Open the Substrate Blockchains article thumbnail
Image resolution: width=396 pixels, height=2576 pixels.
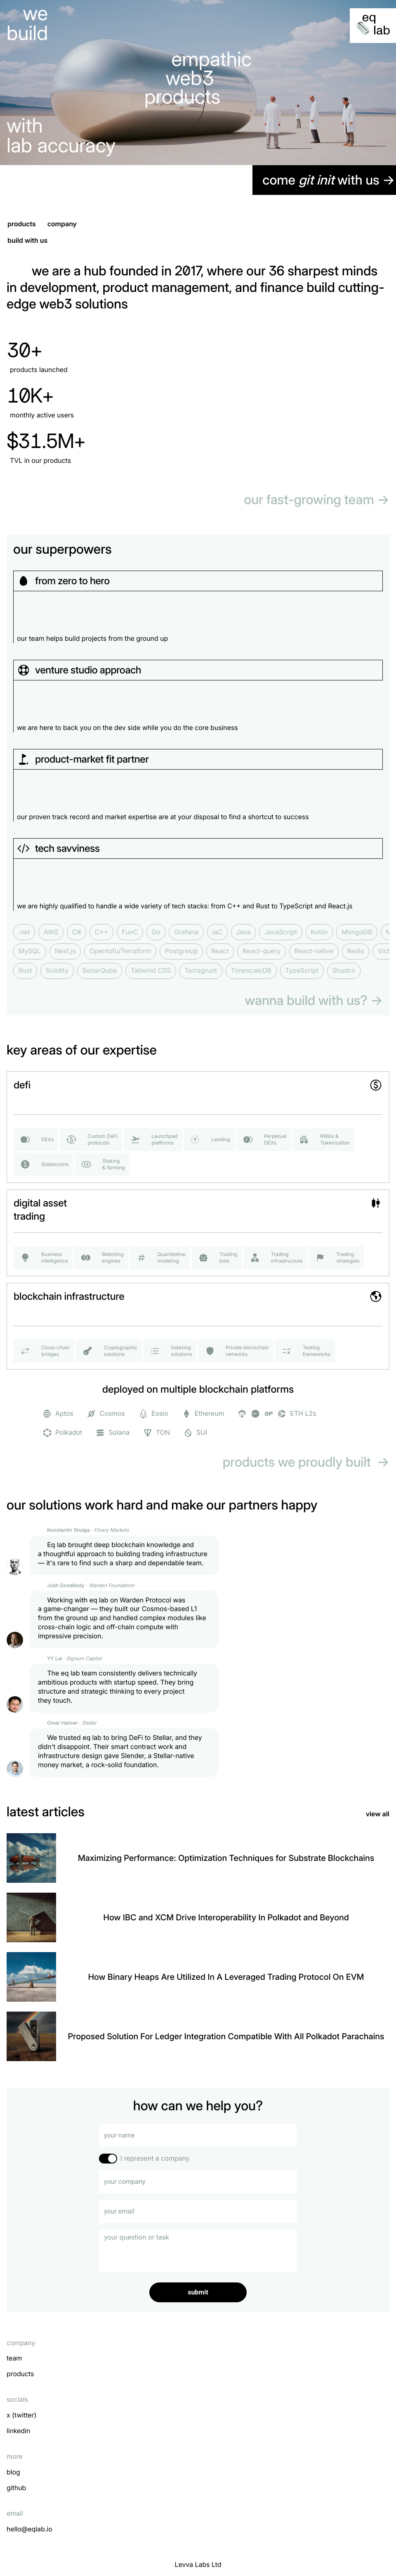point(31,1858)
